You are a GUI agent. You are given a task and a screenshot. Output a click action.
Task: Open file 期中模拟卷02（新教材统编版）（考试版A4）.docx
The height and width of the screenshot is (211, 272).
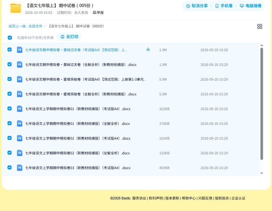click(x=78, y=138)
